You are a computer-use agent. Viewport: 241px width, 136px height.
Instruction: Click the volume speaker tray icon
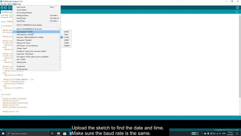[x=220, y=133]
